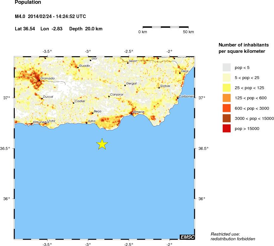Viewport: 274px width, 246px height.
Task: Select the Guadix city marker
Action: [x=77, y=67]
